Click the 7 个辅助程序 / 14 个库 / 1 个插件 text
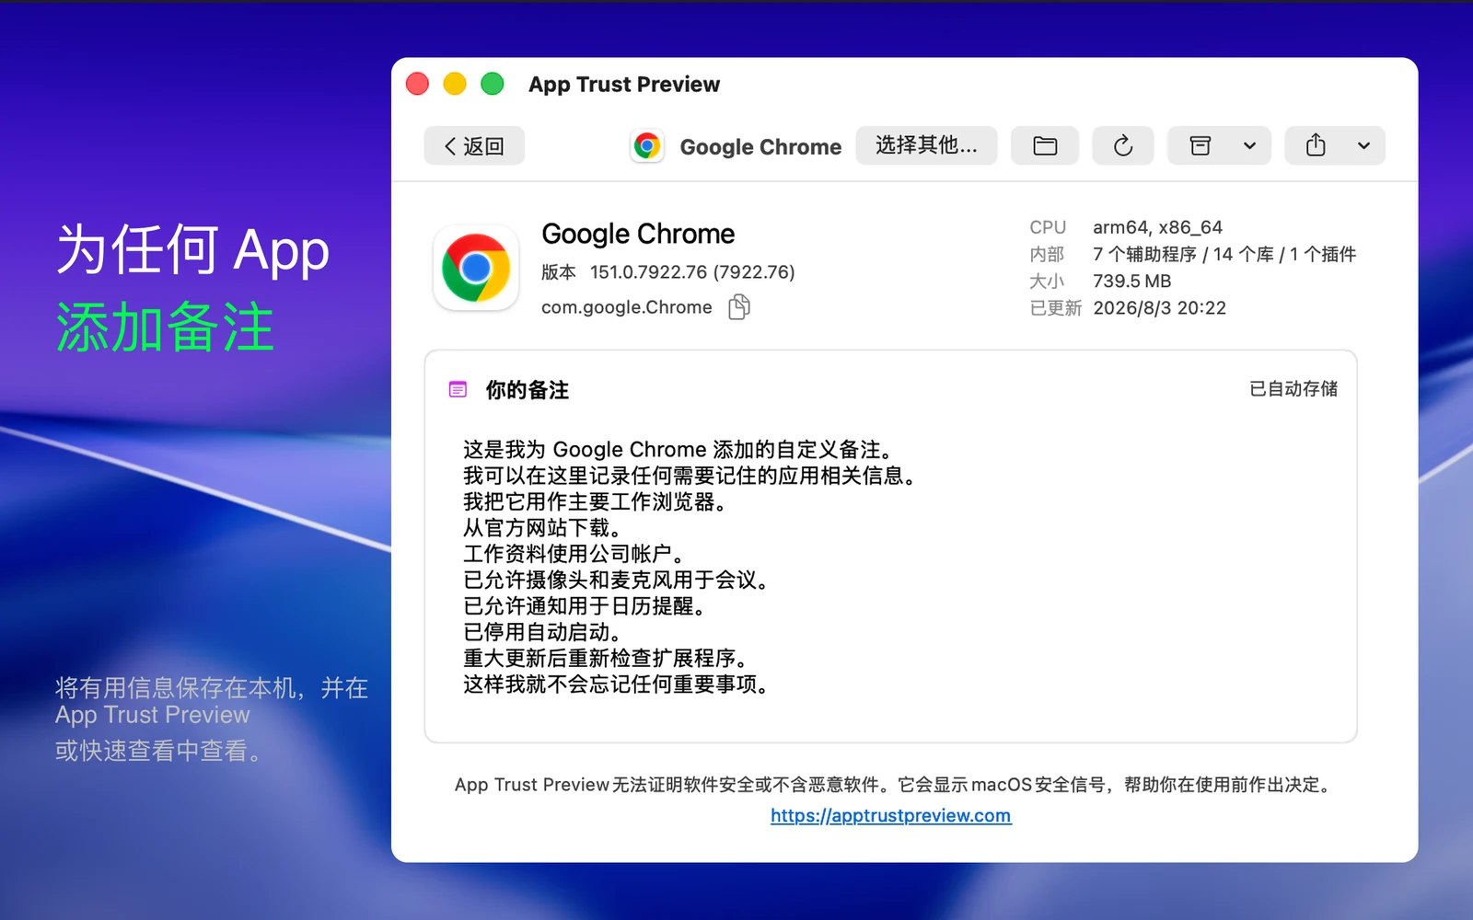Screen dimensions: 1473x920 pos(1224,254)
